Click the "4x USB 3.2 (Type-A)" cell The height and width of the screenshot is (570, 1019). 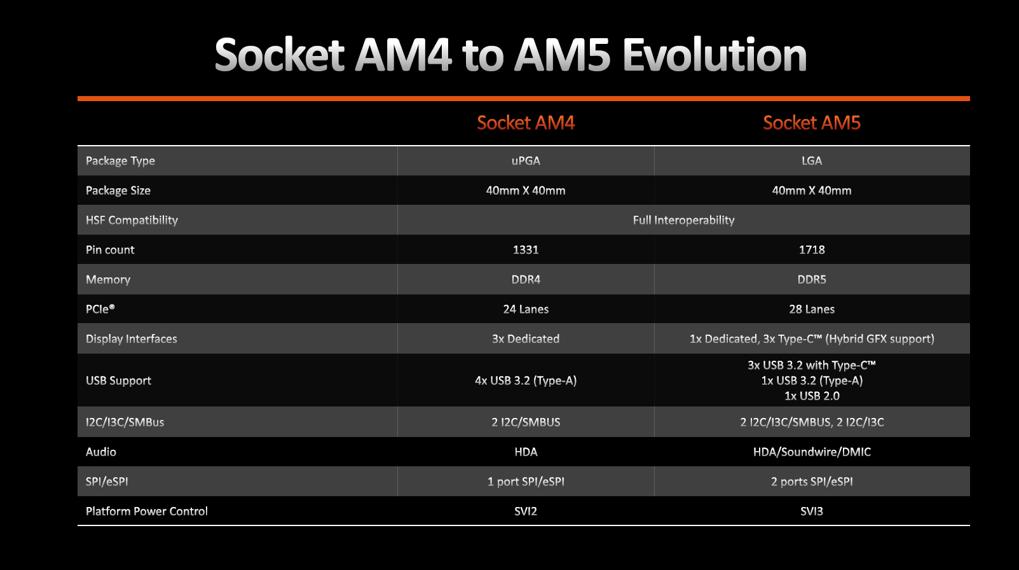tap(526, 380)
